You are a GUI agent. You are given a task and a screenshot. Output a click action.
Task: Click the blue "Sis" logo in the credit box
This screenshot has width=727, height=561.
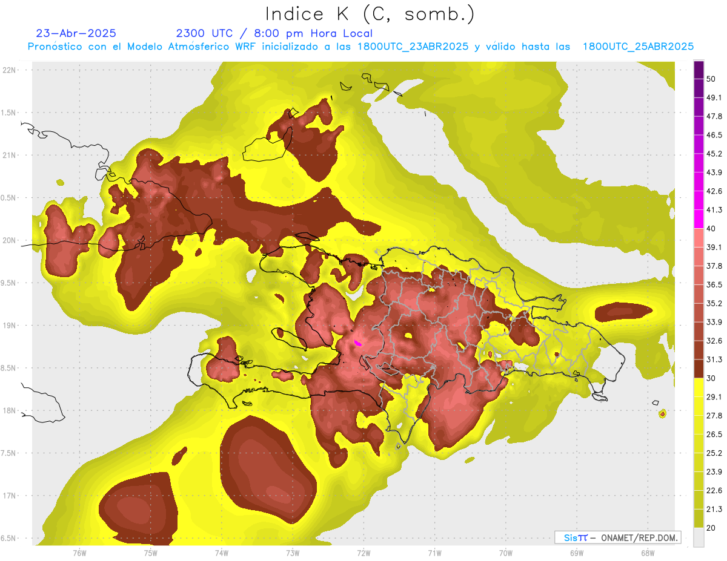(x=570, y=537)
